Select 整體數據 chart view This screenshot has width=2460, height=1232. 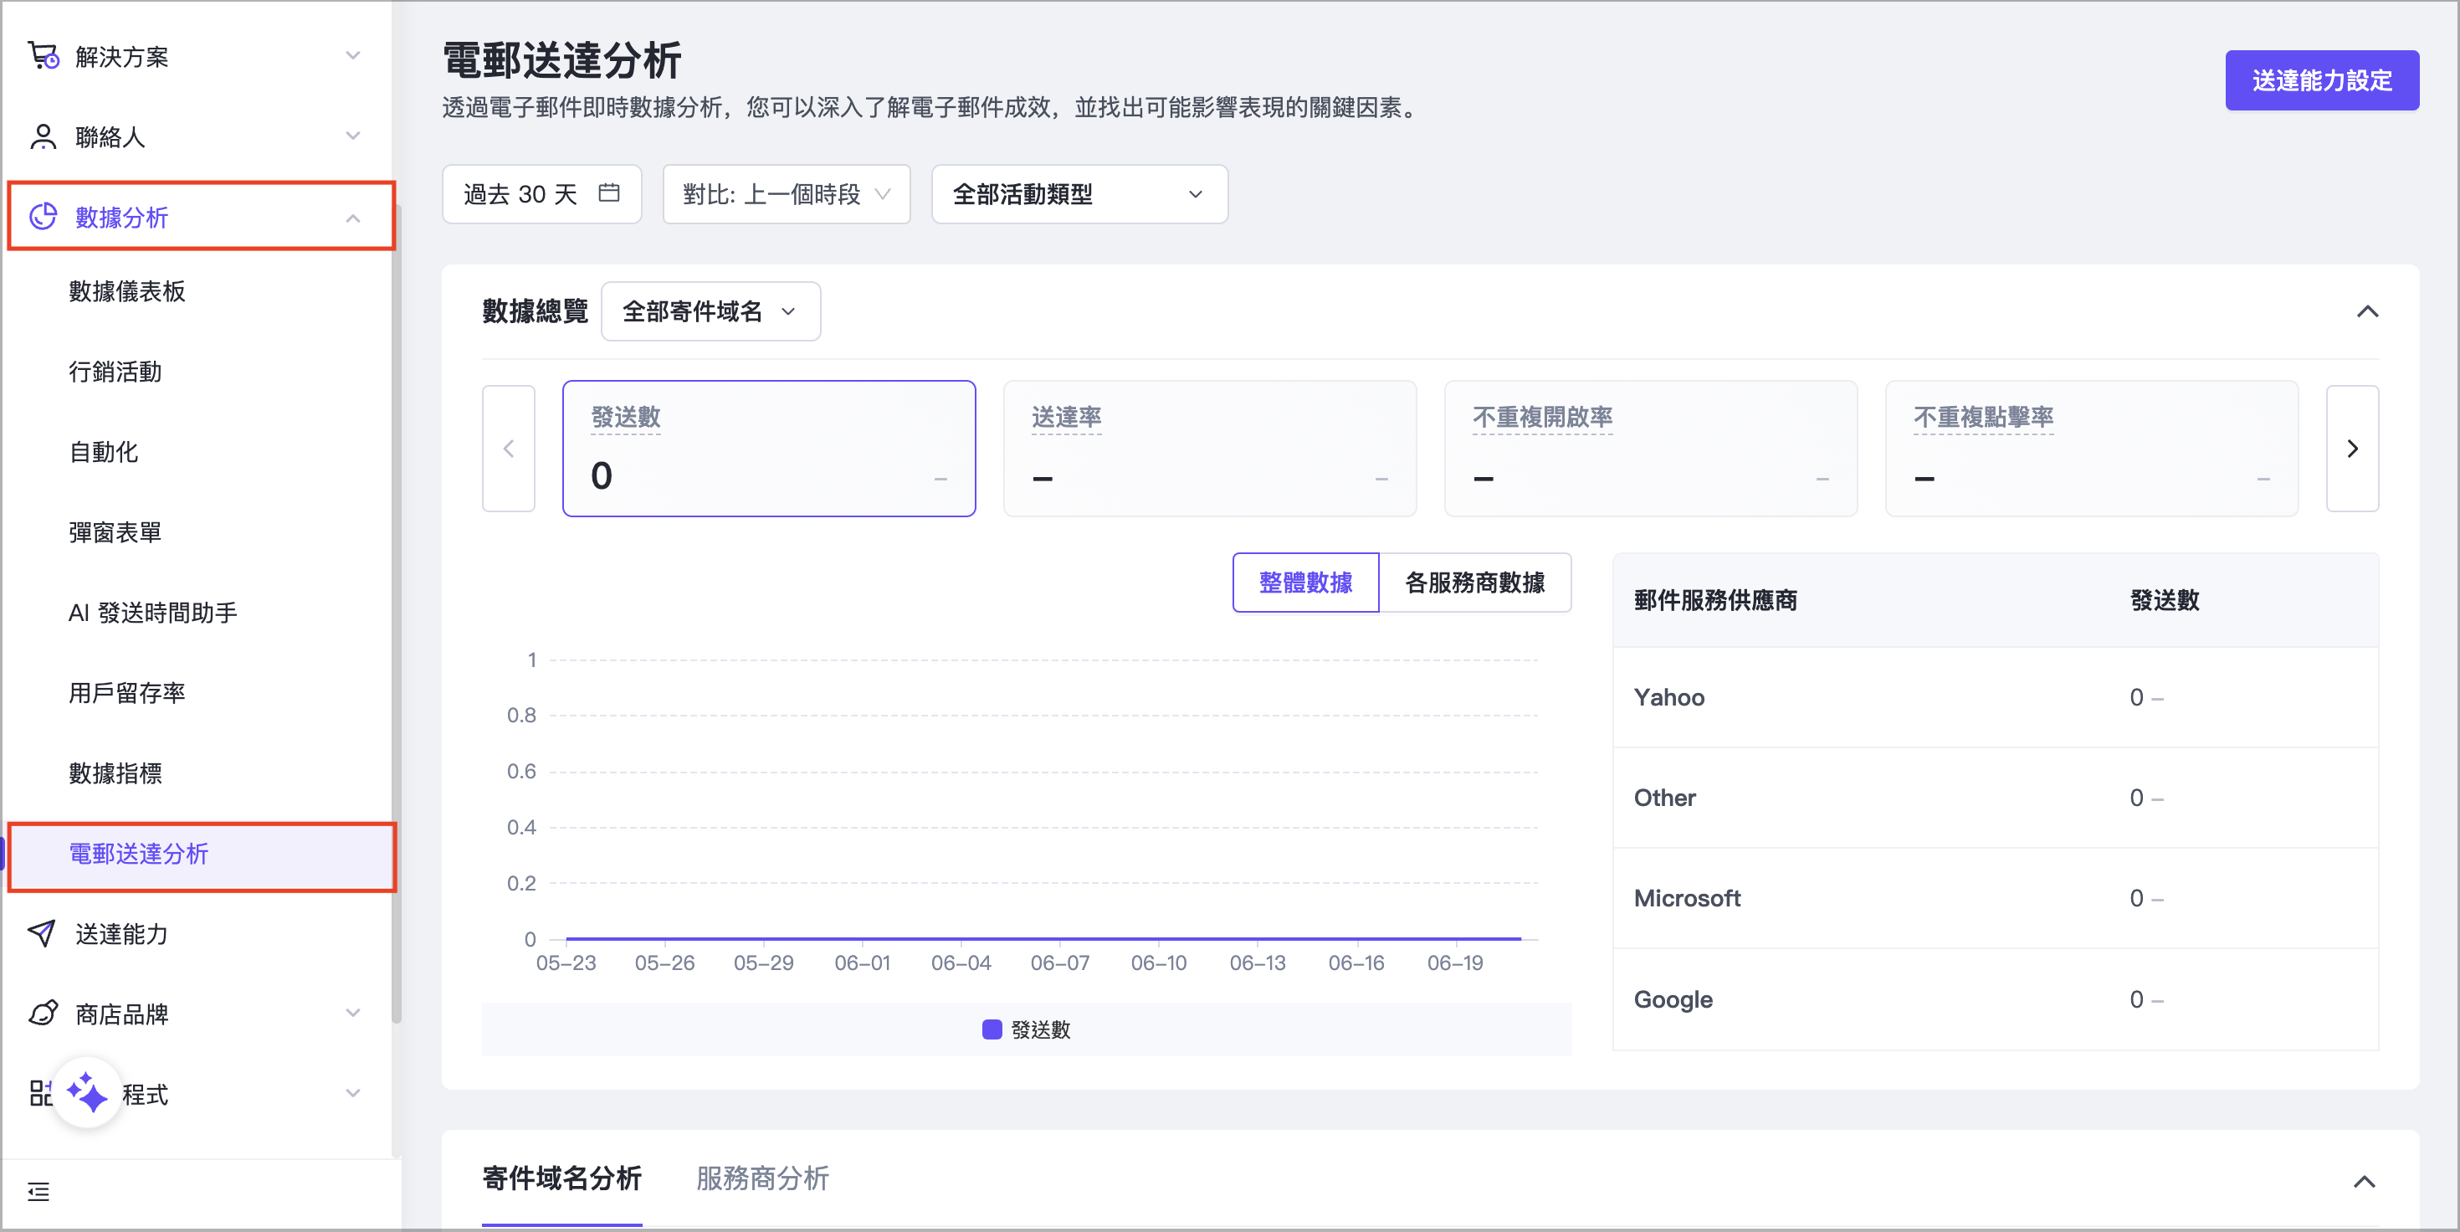[x=1305, y=583]
